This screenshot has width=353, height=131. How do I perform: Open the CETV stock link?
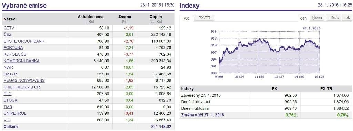click(9, 28)
